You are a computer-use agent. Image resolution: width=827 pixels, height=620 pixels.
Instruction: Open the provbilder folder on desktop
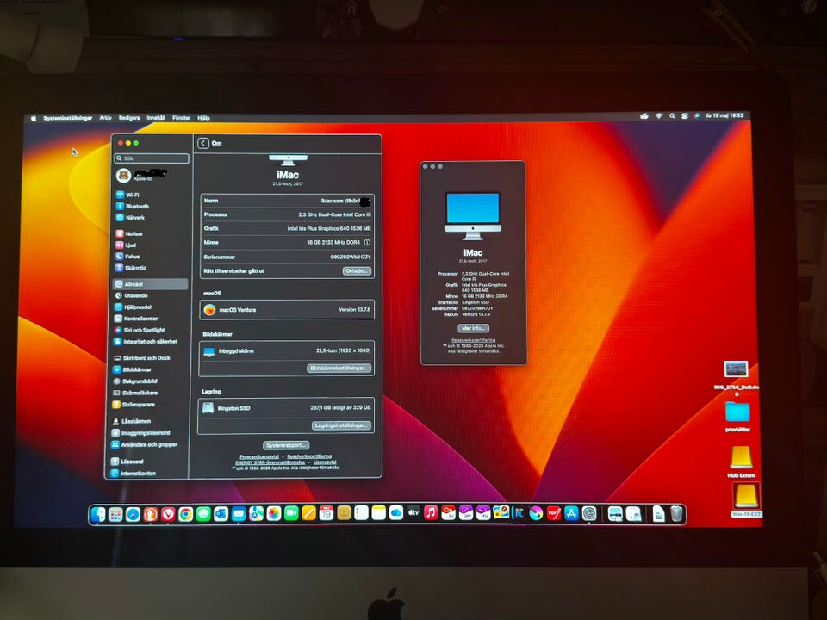coord(737,416)
